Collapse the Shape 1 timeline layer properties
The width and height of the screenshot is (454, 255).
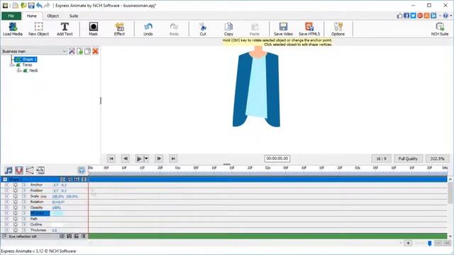point(5,179)
